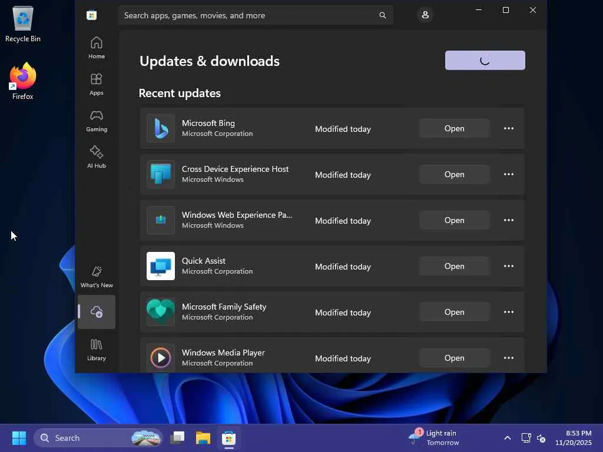Open more options for Microsoft Family Safety
This screenshot has height=452, width=603.
(x=508, y=312)
